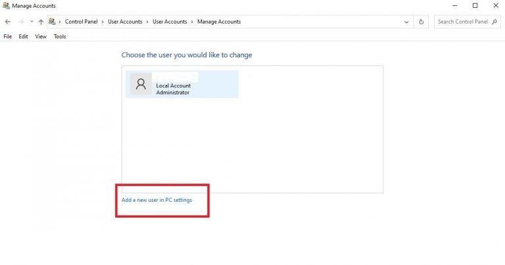505x265 pixels.
Task: Click 'Add a new user in PC settings'
Action: point(157,200)
